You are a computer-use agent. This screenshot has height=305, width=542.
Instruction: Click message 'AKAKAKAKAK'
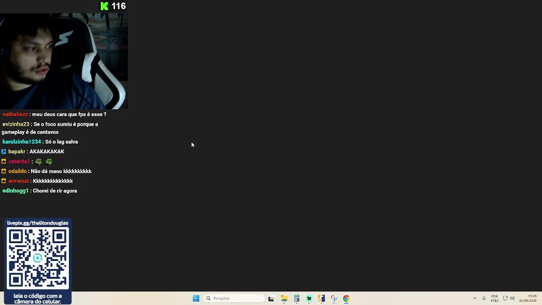click(47, 151)
